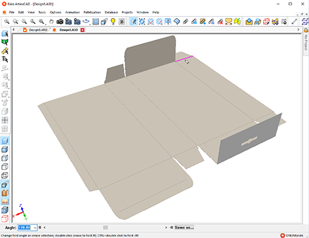Open the Help menu
309x238 pixels.
click(x=156, y=12)
